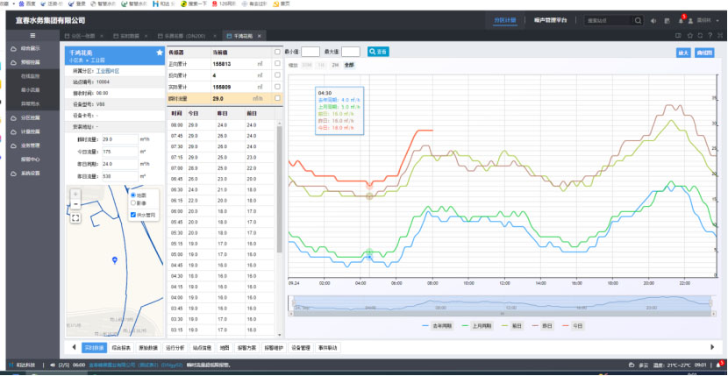This screenshot has height=376, width=728.
Task: Open the notification bell with badge 5
Action: coord(681,20)
